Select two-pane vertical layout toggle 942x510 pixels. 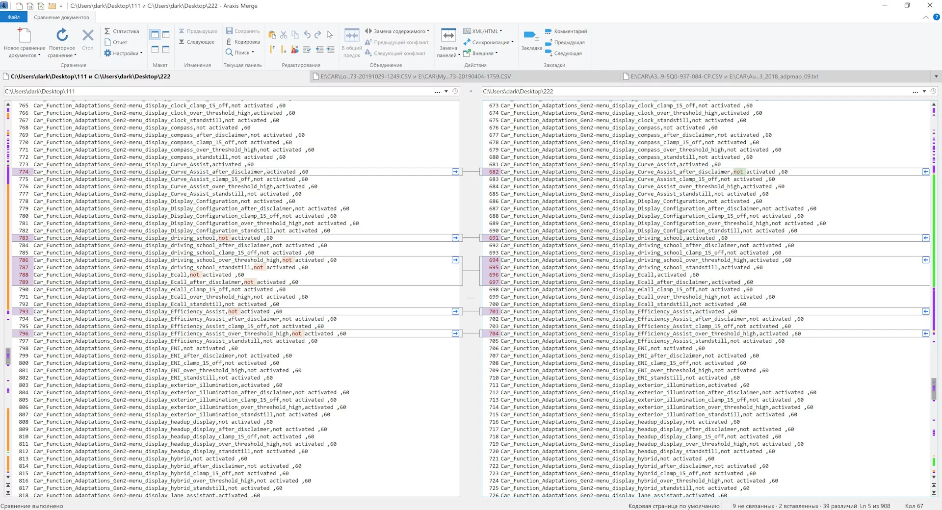pos(155,35)
